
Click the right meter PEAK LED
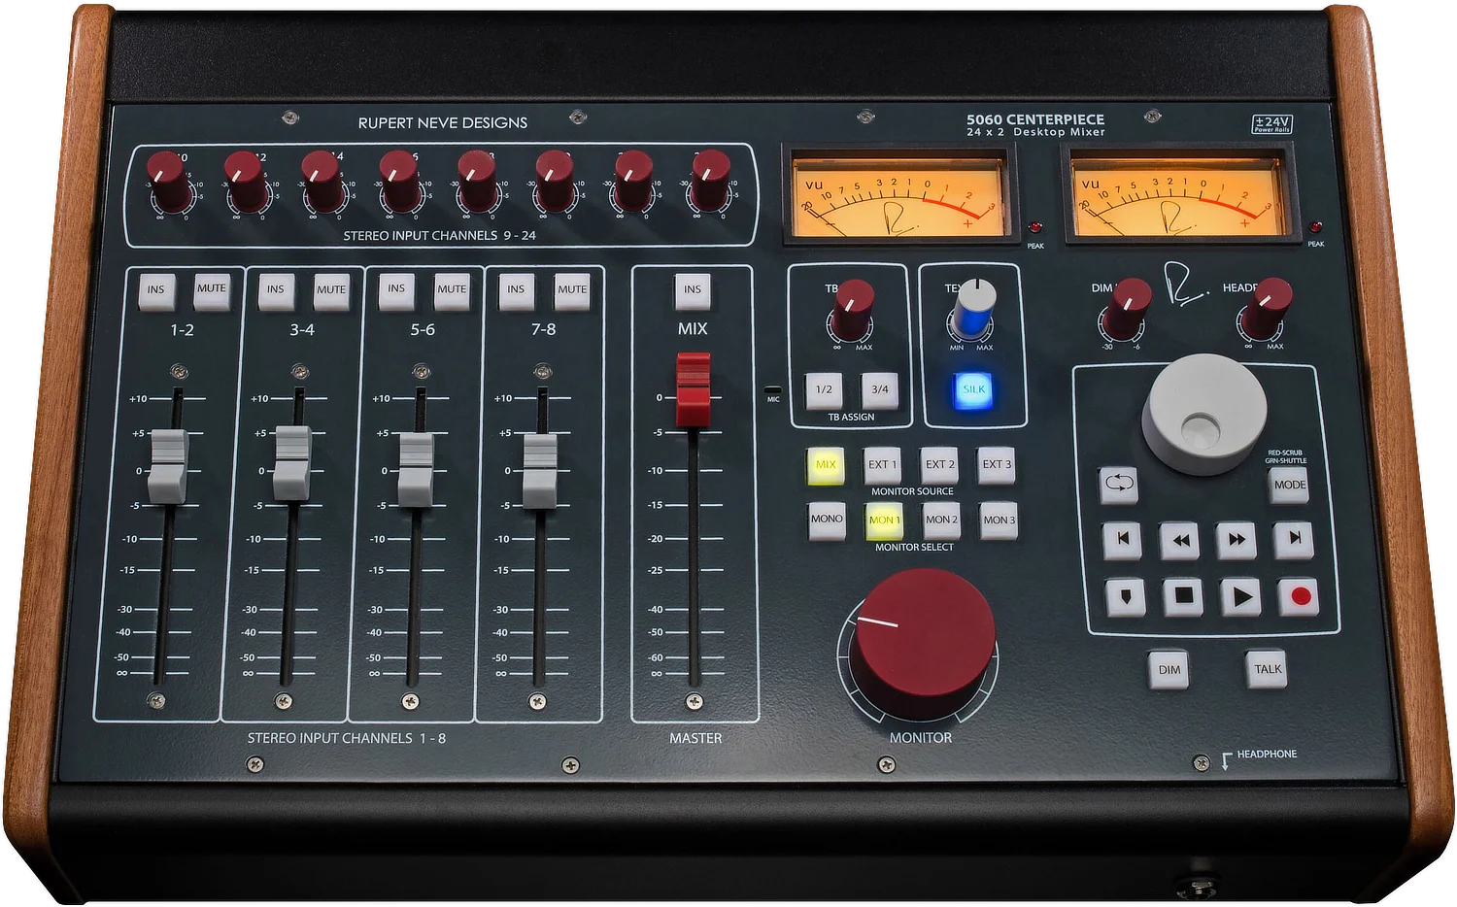point(1315,226)
